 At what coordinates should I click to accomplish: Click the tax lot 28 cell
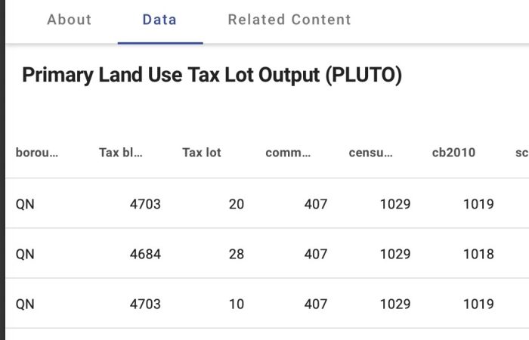[236, 254]
